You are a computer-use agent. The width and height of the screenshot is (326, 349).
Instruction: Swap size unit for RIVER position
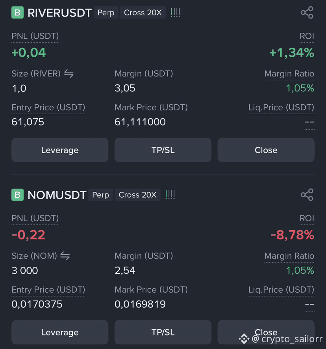69,73
